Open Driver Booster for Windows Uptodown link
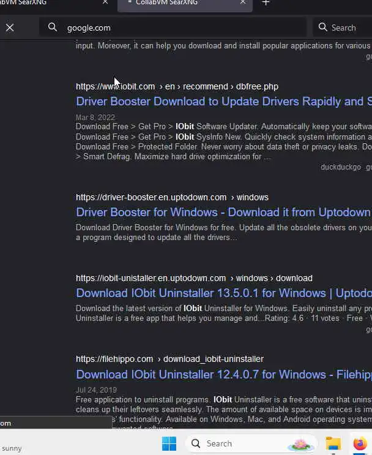 [x=223, y=212]
